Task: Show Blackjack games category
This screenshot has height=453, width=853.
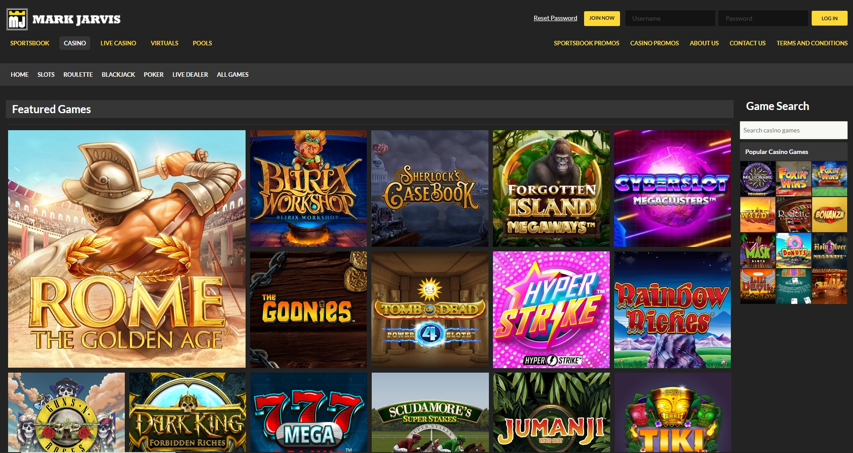Action: tap(118, 75)
